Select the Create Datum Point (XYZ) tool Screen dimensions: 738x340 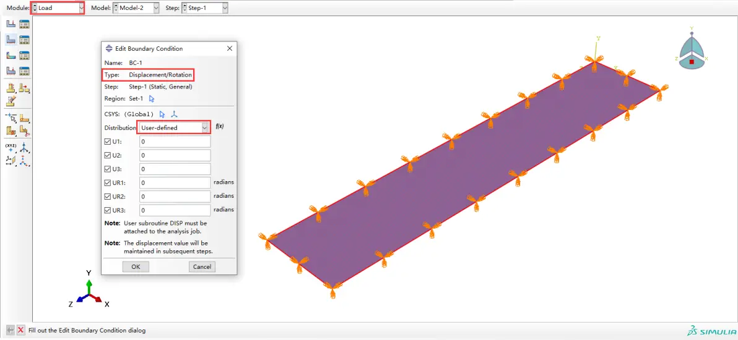11,148
